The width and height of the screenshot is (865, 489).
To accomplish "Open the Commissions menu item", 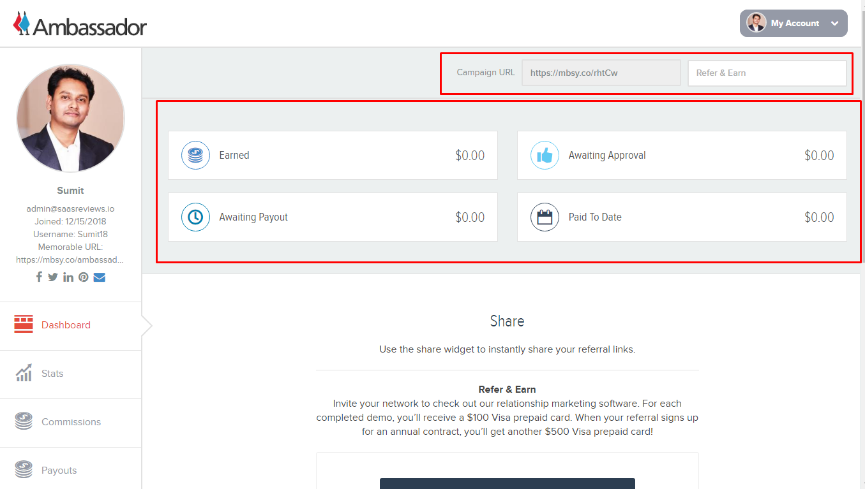I will [x=70, y=422].
